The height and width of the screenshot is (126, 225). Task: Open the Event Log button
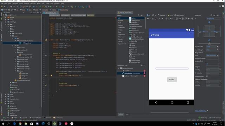coord(203,118)
